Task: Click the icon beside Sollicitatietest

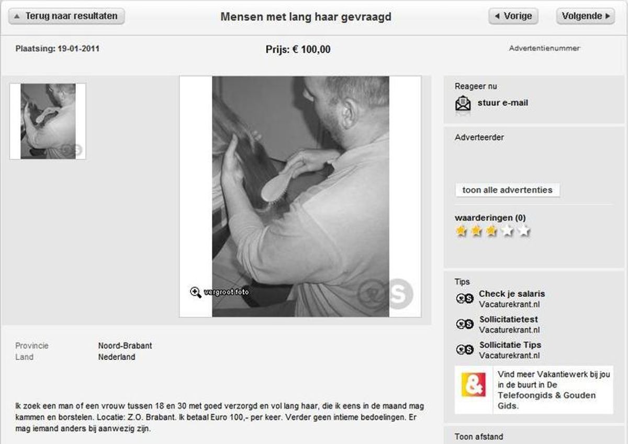Action: pyautogui.click(x=465, y=324)
